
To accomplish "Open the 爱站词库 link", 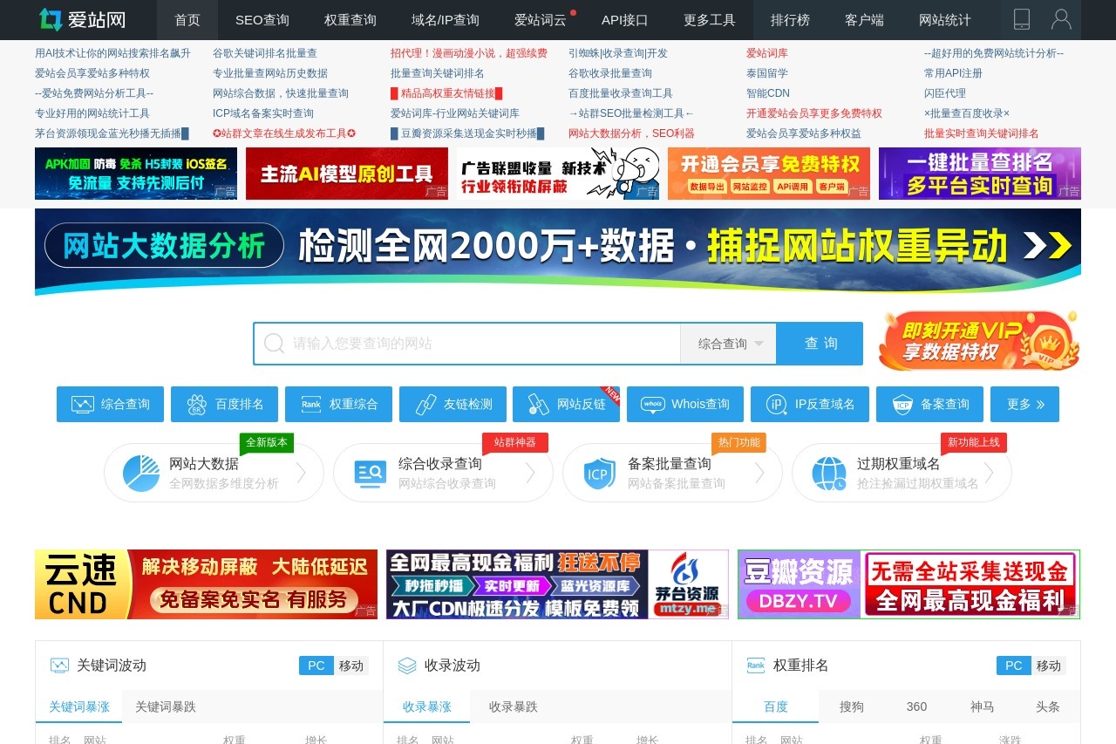I will (x=767, y=53).
